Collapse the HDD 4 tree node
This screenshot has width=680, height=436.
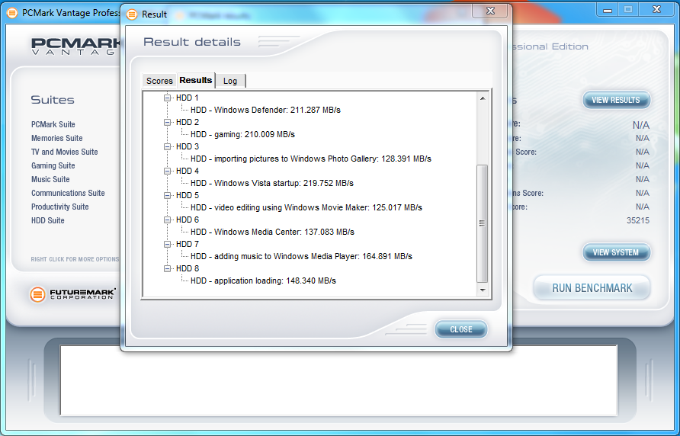pyautogui.click(x=167, y=171)
